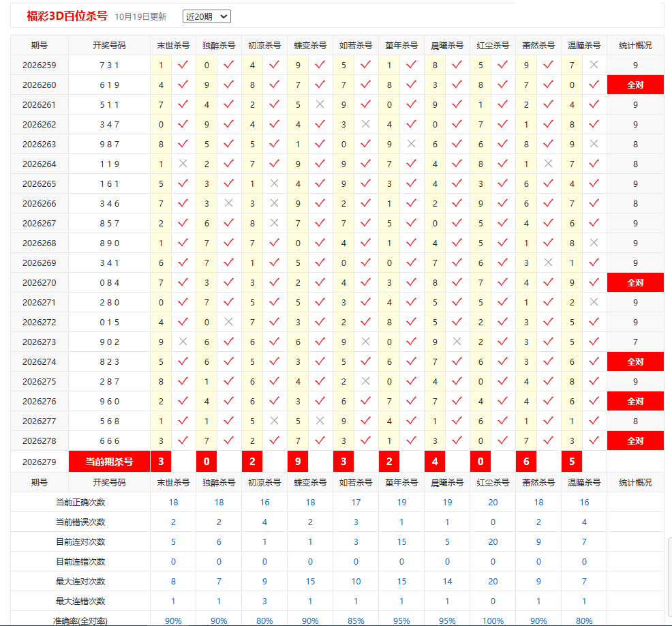Viewport: 672px width, 626px height.
Task: Click the 全对 badge in row 2026278
Action: (635, 441)
